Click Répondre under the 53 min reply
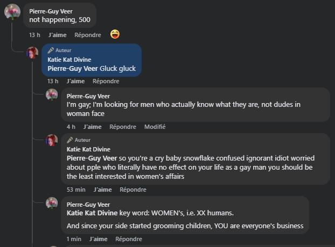This screenshot has height=247, width=335. 133,190
